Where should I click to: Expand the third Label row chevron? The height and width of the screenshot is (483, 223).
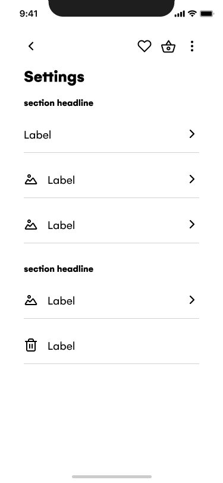(x=192, y=224)
